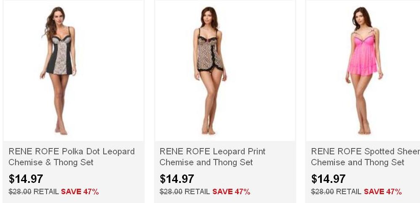Viewport: 420px width, 203px height.
Task: Click SAVE 47% on the Spotted Sheer set
Action: click(x=383, y=192)
